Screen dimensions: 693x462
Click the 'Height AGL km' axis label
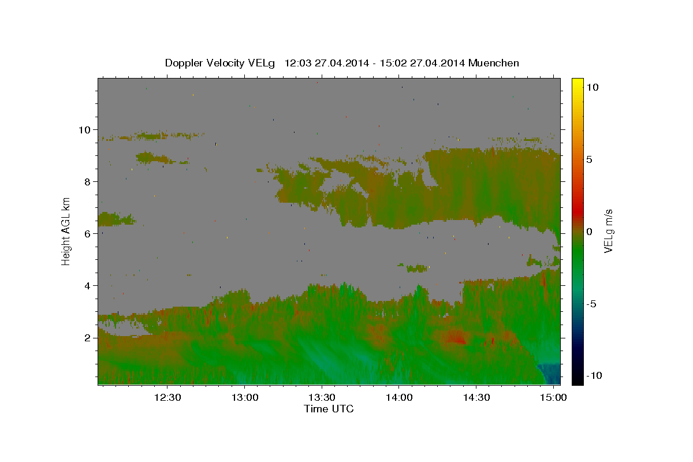click(66, 231)
